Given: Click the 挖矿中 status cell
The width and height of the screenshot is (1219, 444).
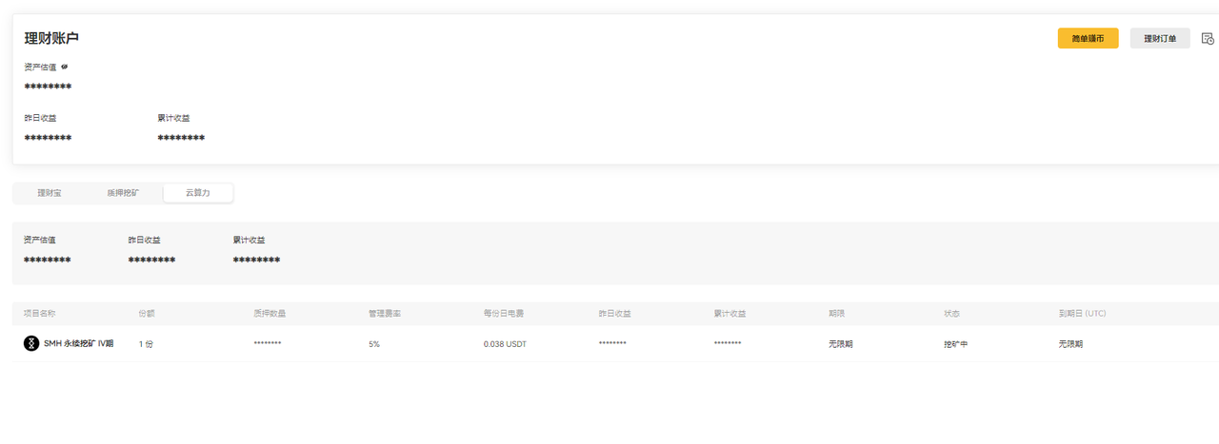Looking at the screenshot, I should tap(955, 344).
